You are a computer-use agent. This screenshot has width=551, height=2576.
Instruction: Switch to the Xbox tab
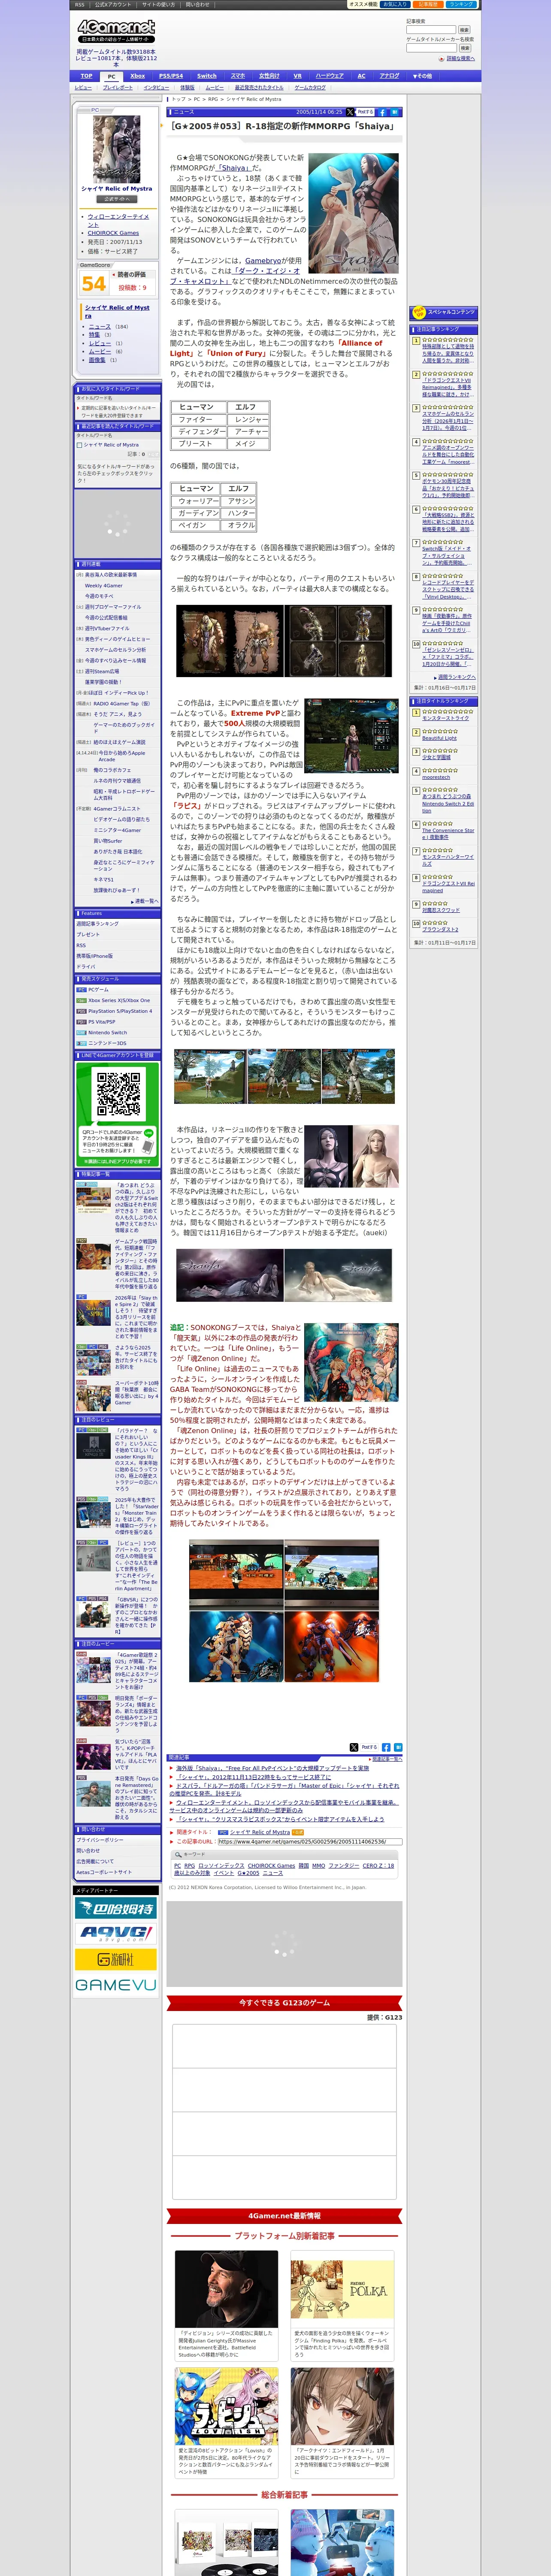[138, 76]
